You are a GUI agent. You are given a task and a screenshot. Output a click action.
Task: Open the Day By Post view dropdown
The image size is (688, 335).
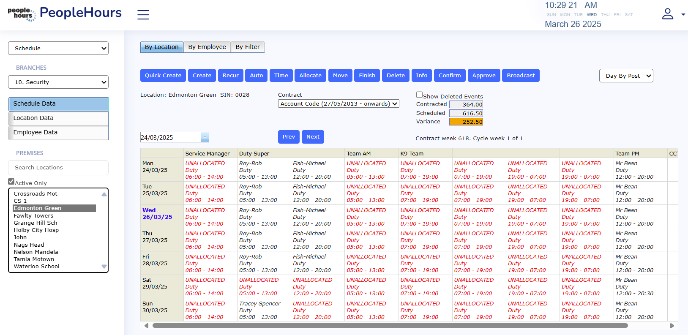click(626, 76)
